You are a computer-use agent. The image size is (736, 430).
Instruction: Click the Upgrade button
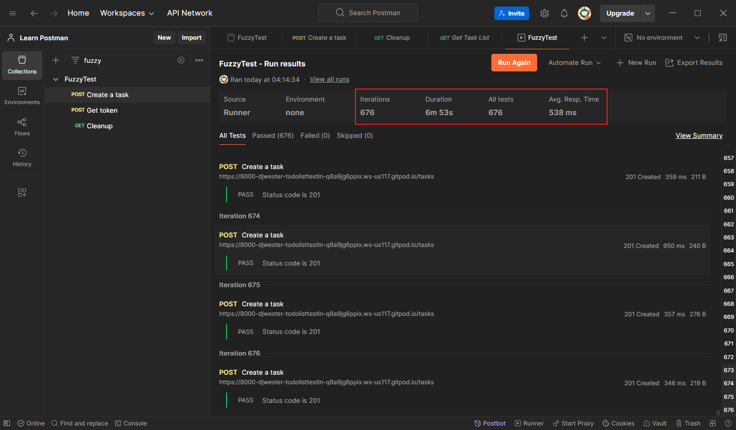620,14
